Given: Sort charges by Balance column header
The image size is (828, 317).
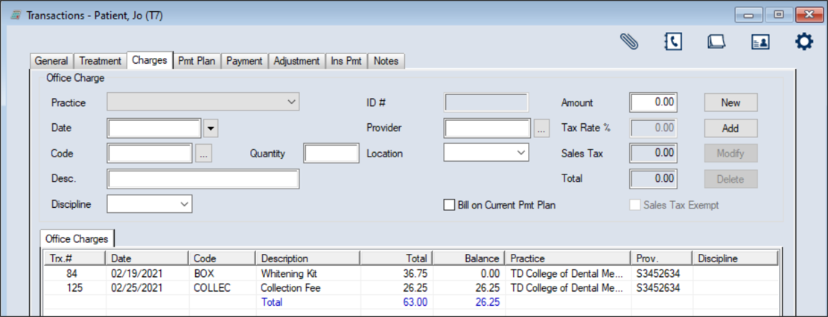Looking at the screenshot, I should pyautogui.click(x=468, y=258).
